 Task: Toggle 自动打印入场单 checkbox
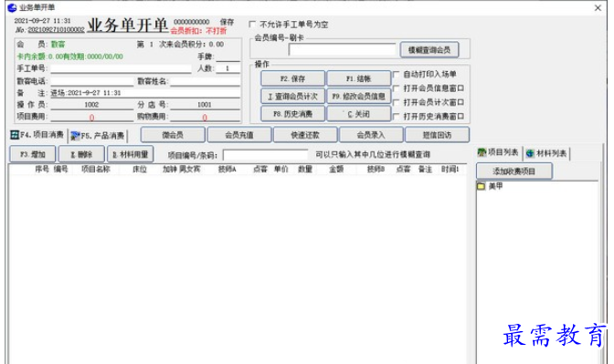396,74
